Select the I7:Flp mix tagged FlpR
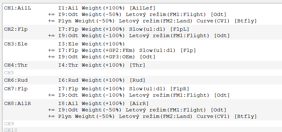 123,89
